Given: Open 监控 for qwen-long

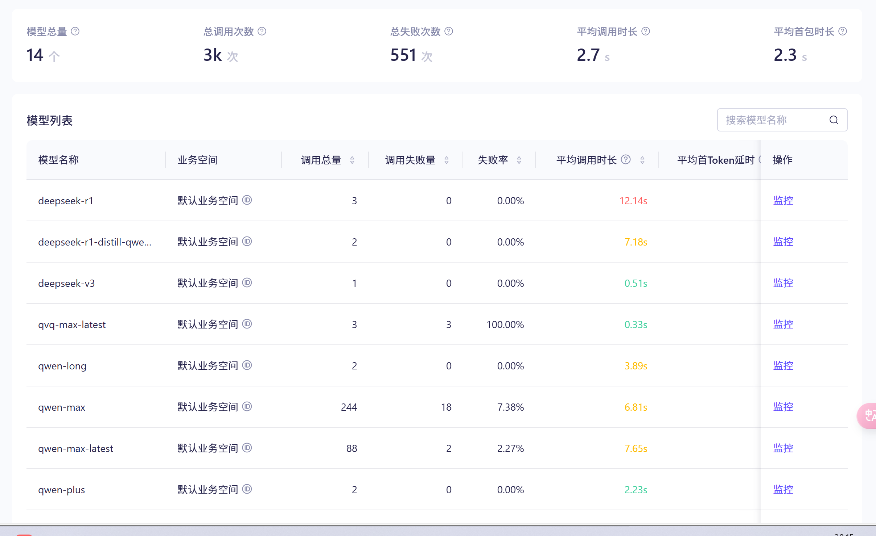Looking at the screenshot, I should point(783,365).
